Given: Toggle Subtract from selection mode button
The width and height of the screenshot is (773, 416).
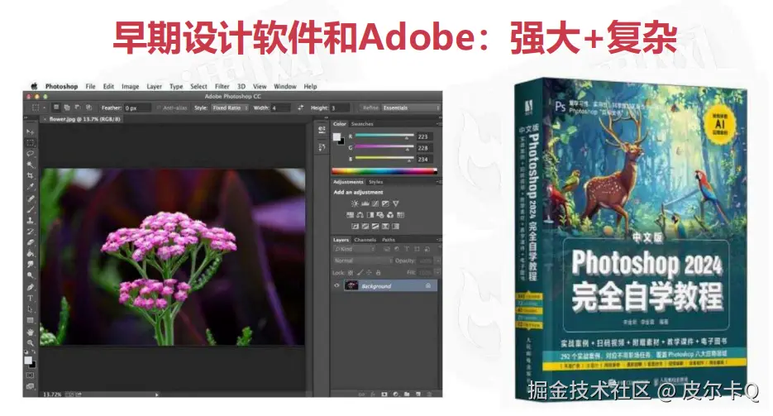Looking at the screenshot, I should click(x=78, y=108).
